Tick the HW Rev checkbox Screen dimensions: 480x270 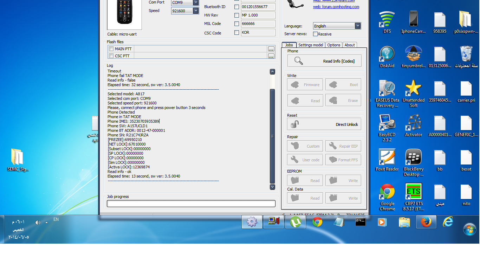pos(236,15)
